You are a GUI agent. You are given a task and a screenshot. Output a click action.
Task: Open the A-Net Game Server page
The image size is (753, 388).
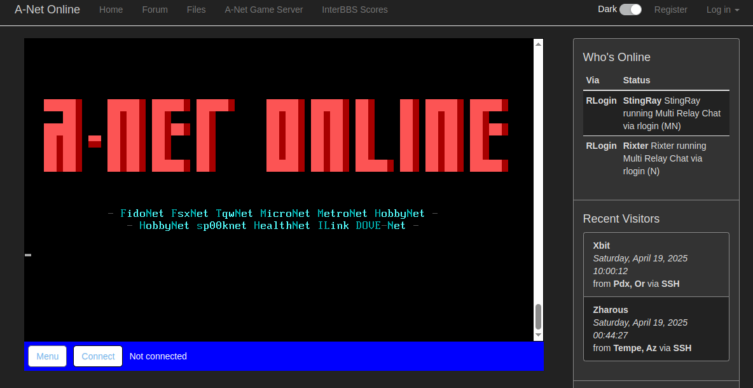[264, 10]
